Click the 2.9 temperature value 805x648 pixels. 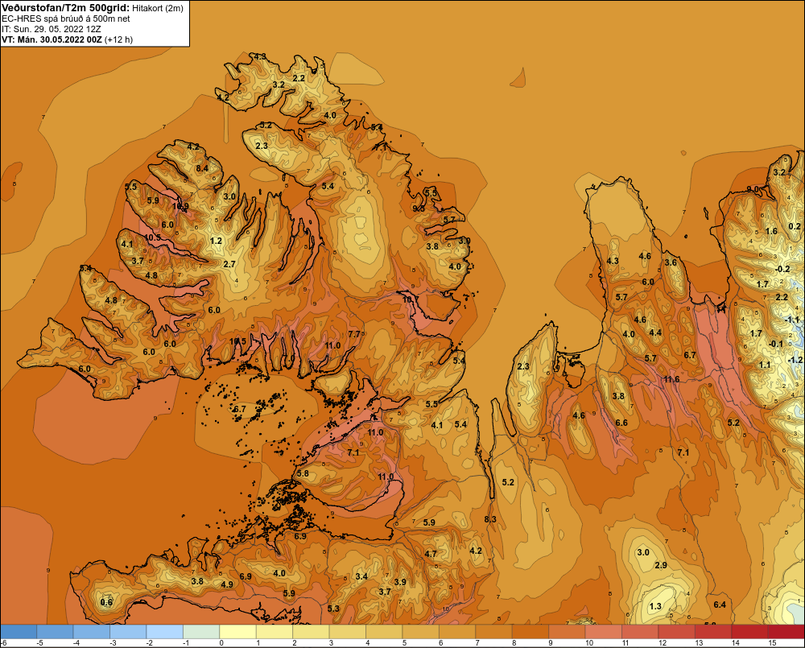(661, 565)
